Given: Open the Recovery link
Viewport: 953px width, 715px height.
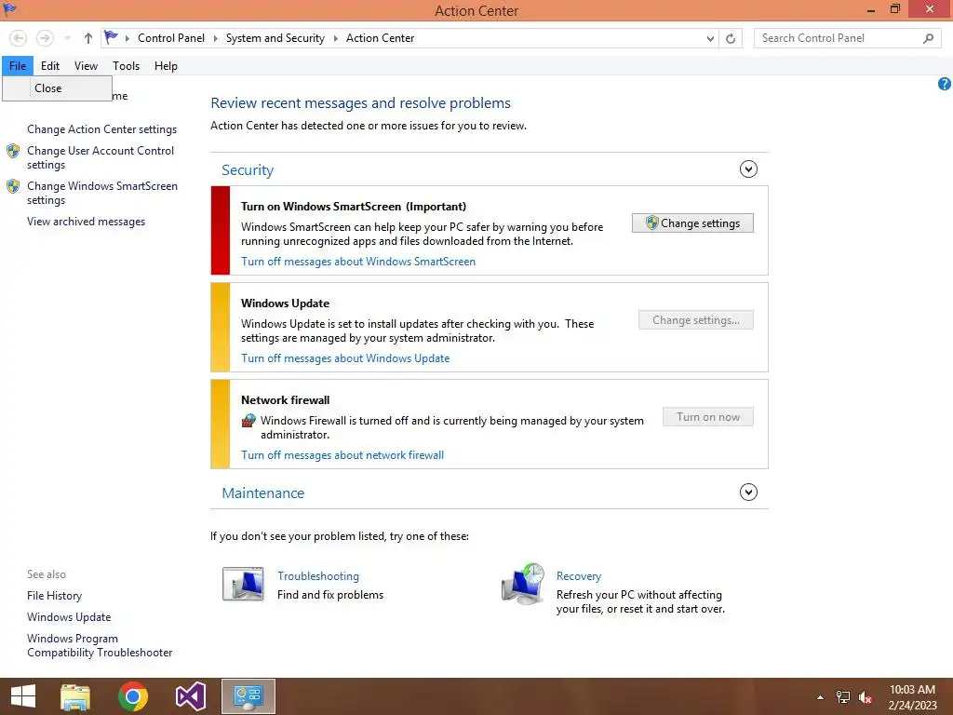Looking at the screenshot, I should pos(579,575).
